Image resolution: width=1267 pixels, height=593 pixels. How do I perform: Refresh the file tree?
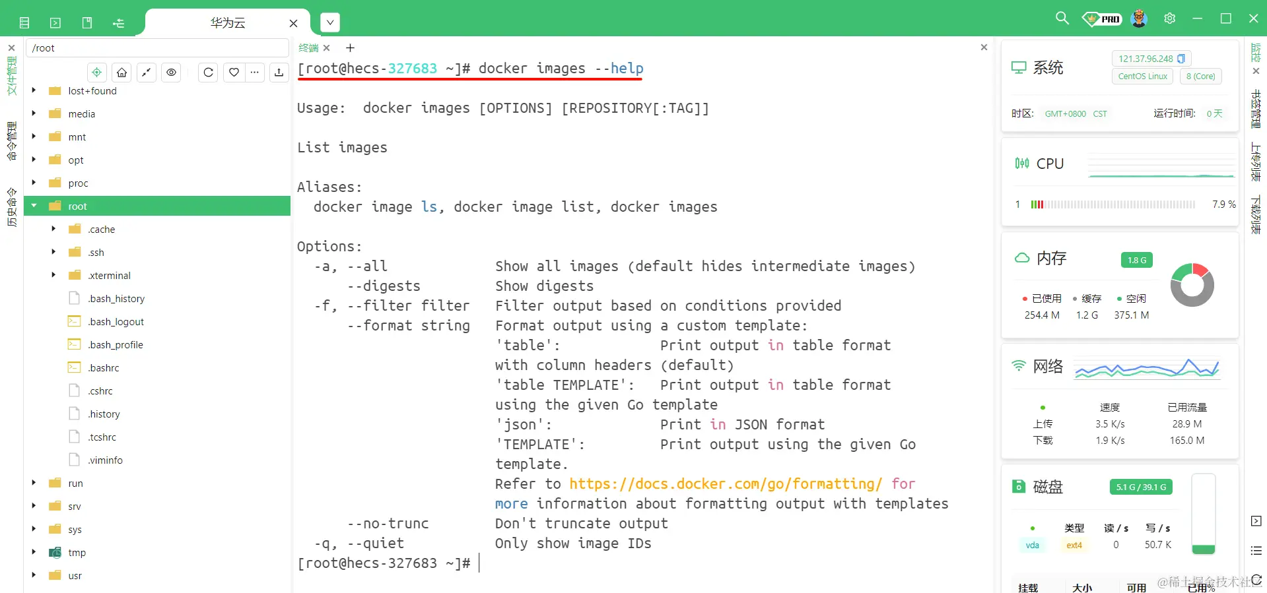209,73
